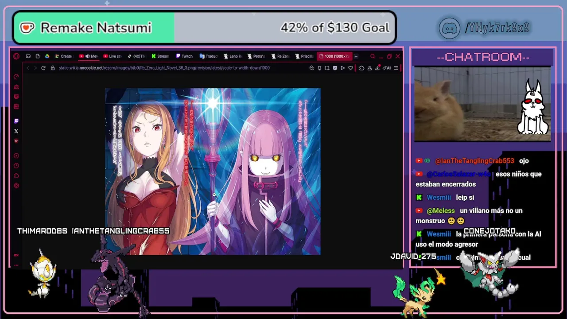Go forward with the browser forward arrow
567x319 pixels.
pos(35,68)
